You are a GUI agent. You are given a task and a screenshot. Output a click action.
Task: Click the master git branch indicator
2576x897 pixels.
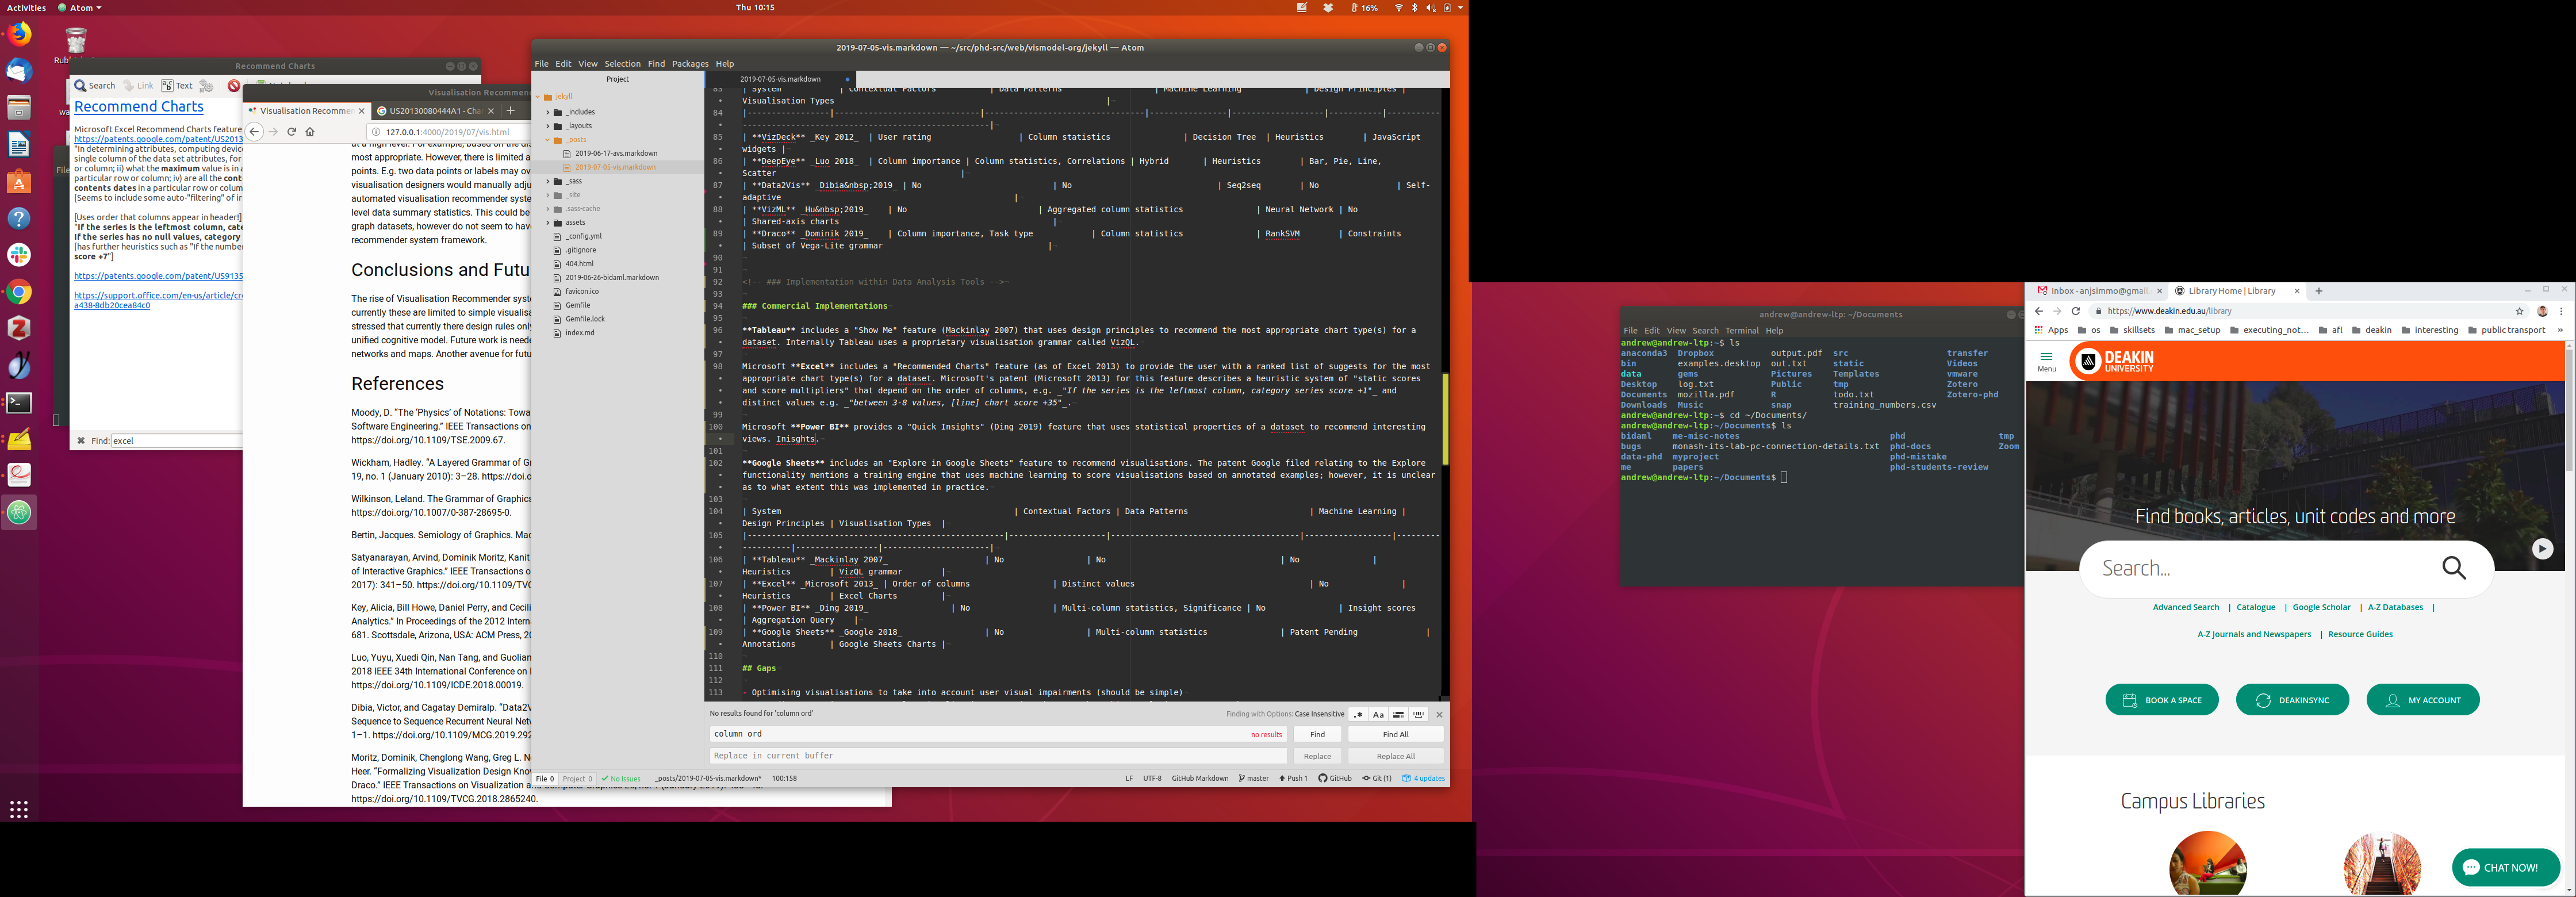pos(1254,779)
